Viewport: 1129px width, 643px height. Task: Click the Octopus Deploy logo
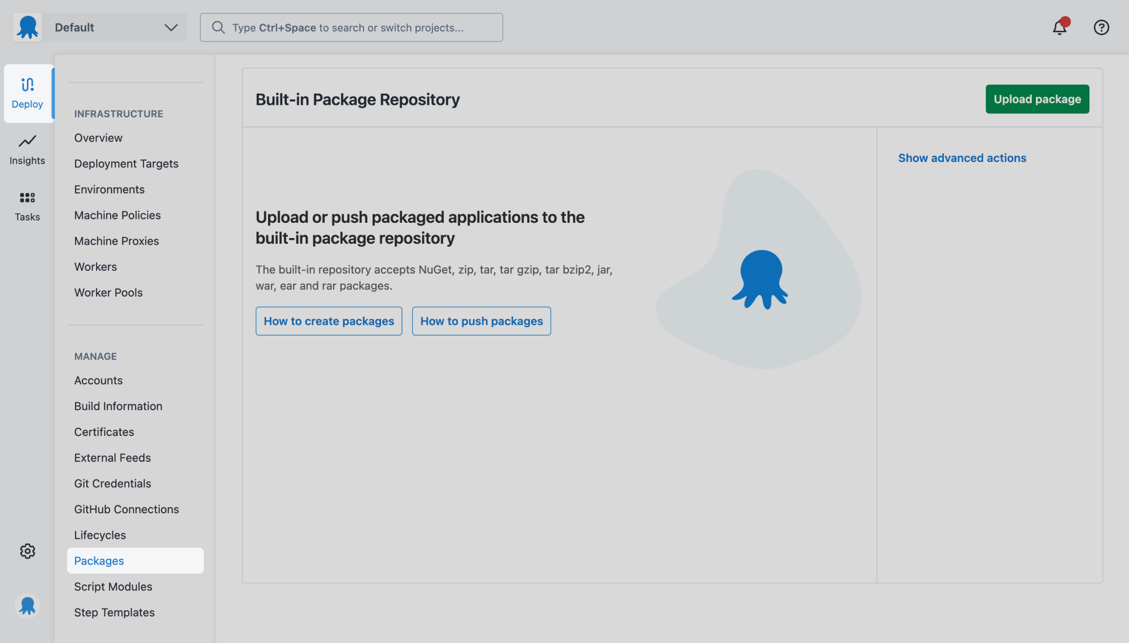27,27
